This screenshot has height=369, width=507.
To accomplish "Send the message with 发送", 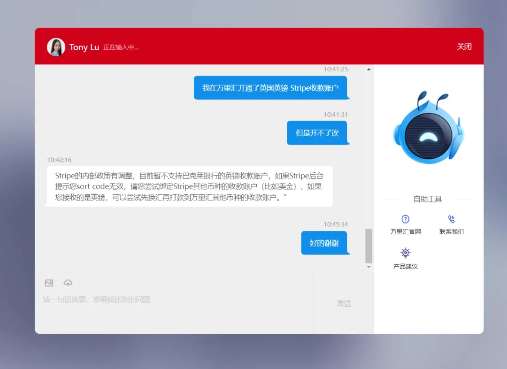I will 344,303.
